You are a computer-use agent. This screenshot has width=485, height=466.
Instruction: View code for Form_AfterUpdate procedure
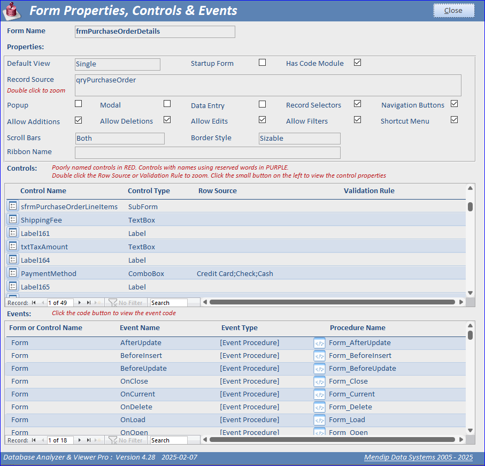point(319,343)
